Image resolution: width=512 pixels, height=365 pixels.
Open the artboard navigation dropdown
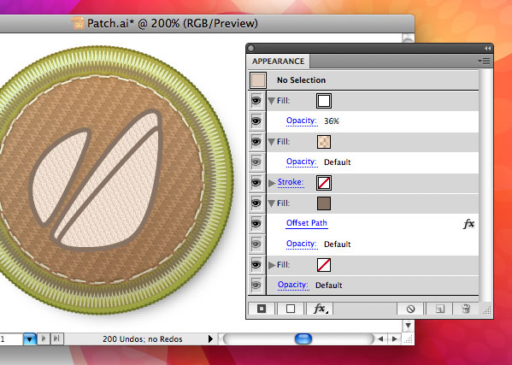(x=29, y=339)
